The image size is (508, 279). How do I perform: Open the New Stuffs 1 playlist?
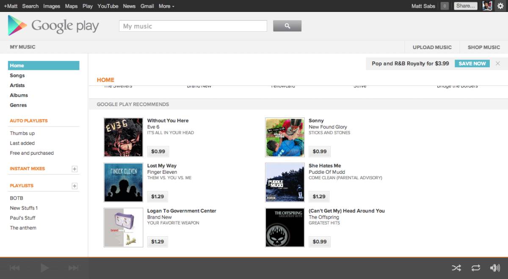coord(24,208)
